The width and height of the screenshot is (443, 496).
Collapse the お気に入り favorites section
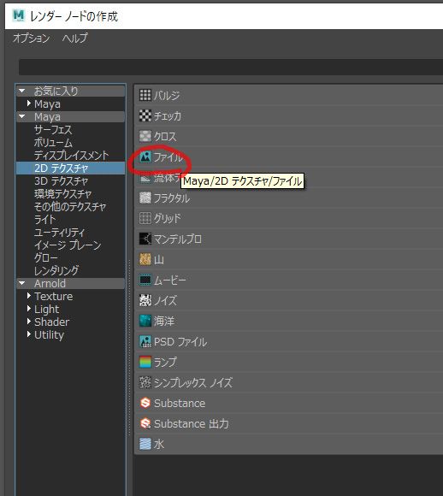pos(22,91)
